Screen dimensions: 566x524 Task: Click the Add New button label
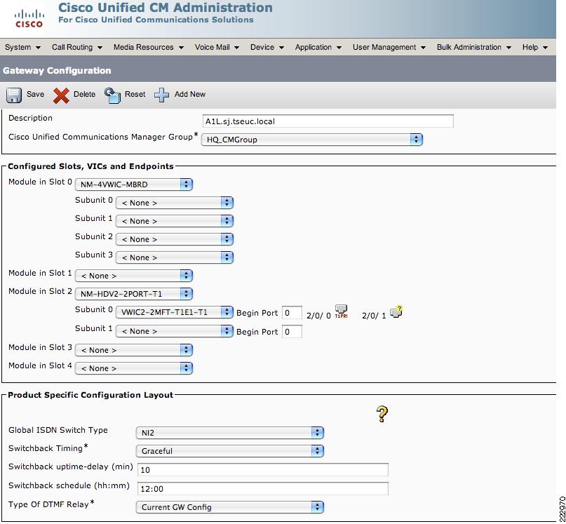point(190,94)
